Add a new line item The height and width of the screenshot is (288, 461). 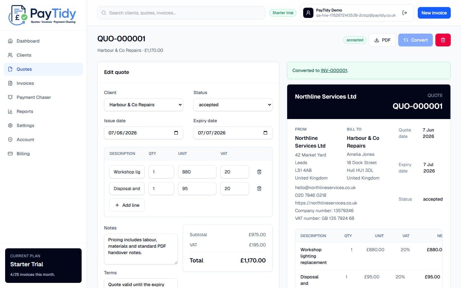click(127, 205)
